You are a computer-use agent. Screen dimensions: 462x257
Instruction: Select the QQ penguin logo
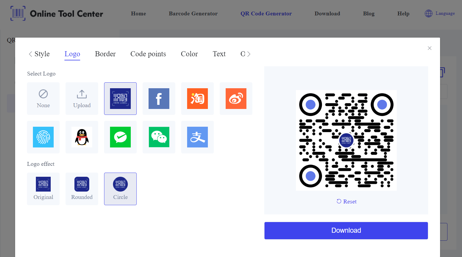(82, 137)
